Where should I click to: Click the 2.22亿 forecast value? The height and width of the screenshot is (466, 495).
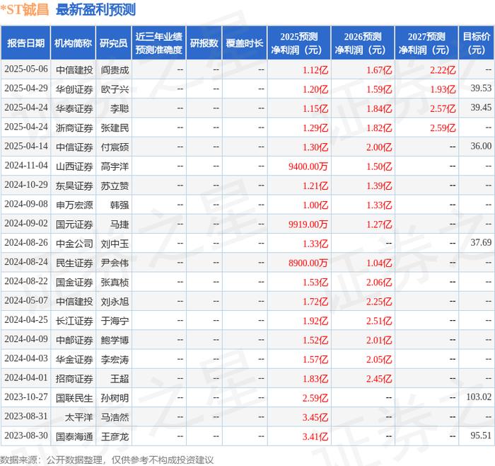pos(443,70)
